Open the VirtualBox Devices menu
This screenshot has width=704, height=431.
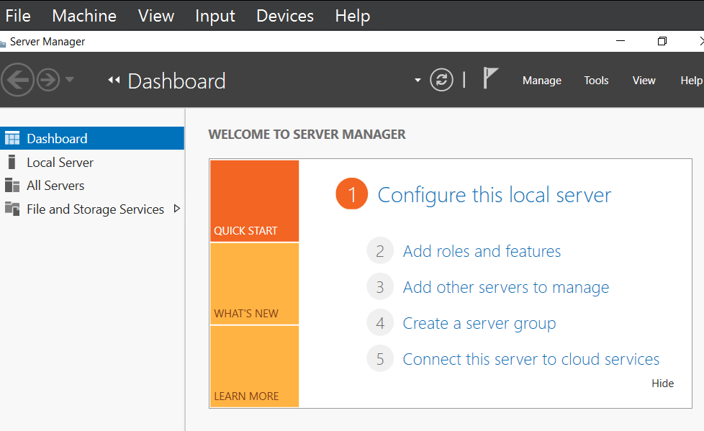[x=285, y=15]
